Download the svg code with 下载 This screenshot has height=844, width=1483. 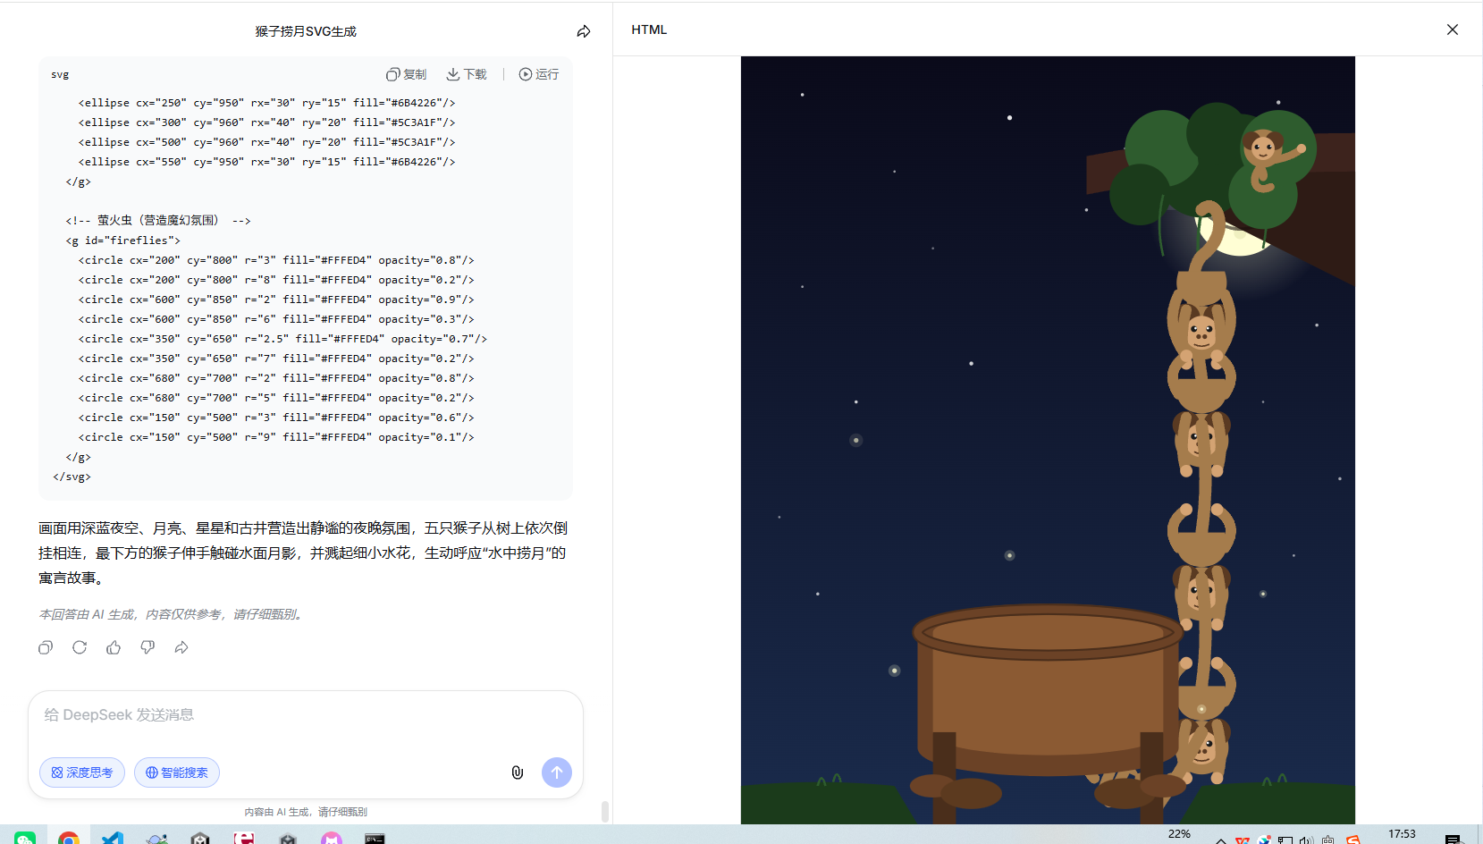tap(467, 74)
